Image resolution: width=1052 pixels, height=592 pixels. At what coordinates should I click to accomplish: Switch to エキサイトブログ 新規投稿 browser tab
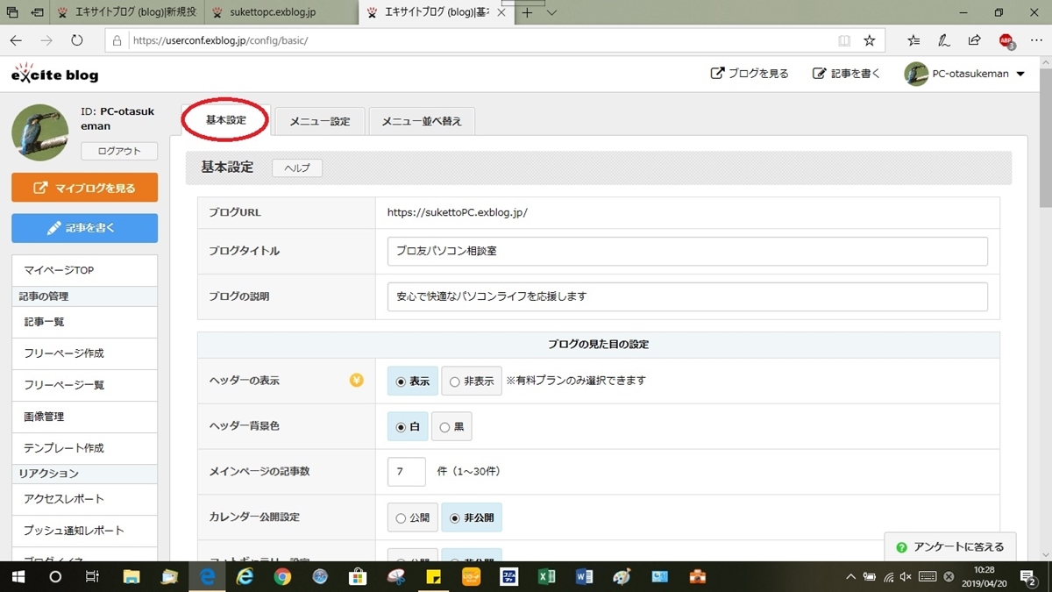[x=129, y=13]
